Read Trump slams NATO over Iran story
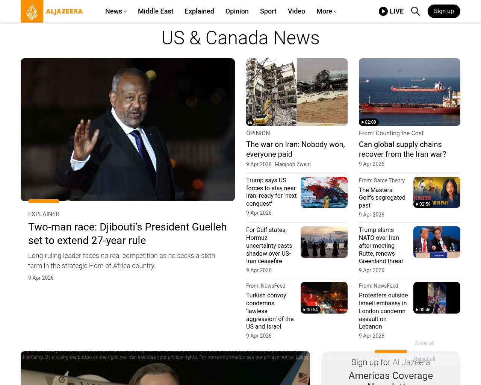Image resolution: width=481 pixels, height=385 pixels. (381, 246)
